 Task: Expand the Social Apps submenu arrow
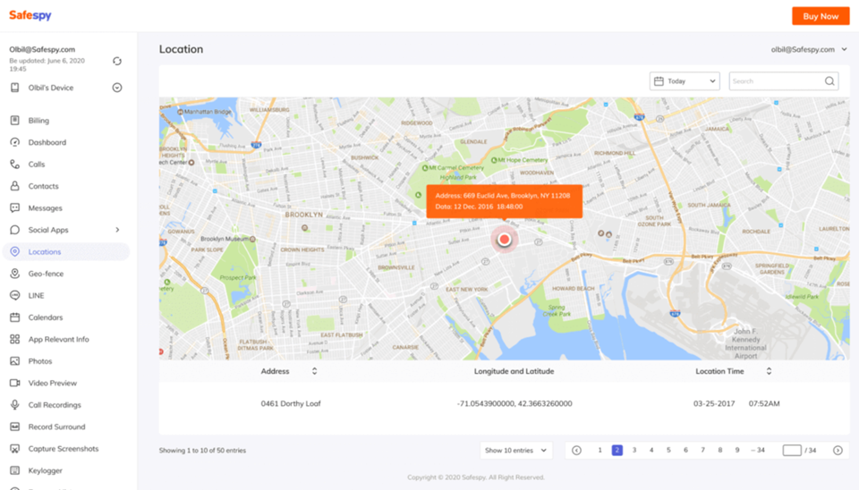[x=117, y=230]
